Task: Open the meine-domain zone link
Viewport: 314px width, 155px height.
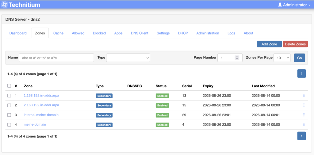Action: (35, 124)
